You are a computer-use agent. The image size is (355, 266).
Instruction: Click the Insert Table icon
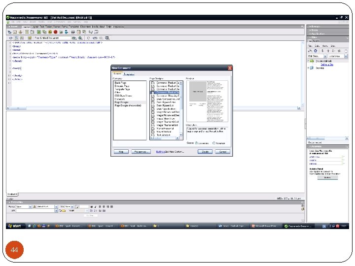tap(27, 32)
